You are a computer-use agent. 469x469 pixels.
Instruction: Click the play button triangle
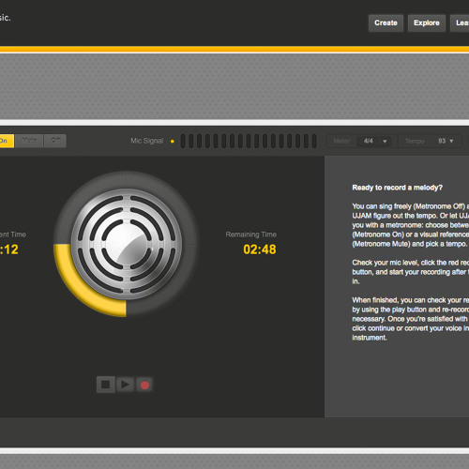pos(125,385)
